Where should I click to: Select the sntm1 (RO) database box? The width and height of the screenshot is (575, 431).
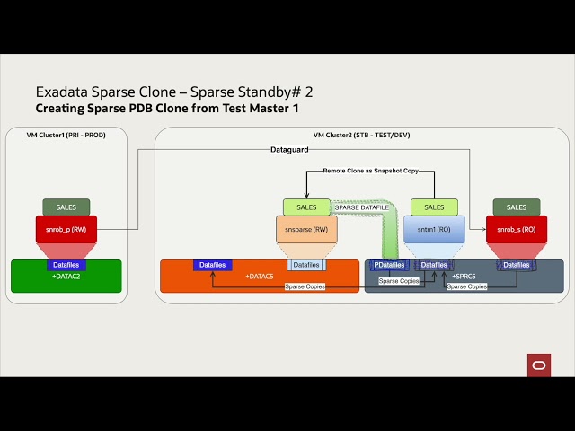[x=434, y=230]
